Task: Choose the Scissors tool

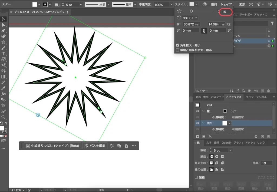Action: click(x=4, y=65)
